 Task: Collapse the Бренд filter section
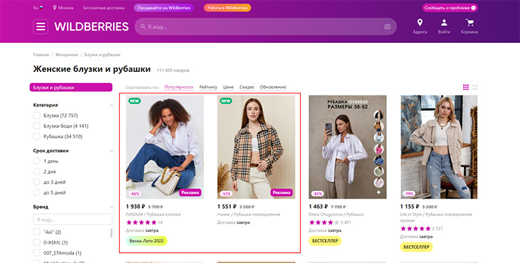111,207
